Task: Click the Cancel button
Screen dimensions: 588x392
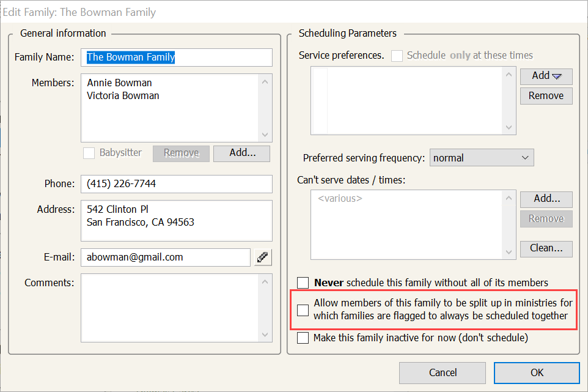Action: click(443, 372)
